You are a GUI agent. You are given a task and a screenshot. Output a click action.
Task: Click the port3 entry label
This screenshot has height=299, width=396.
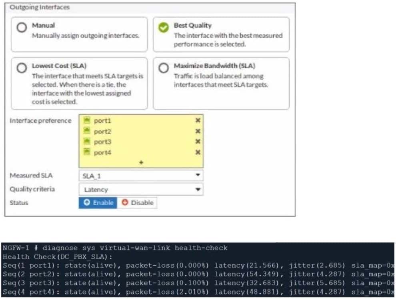click(102, 142)
